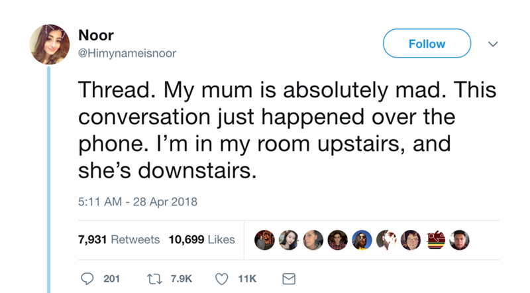Click the liker avatar with blue background

tap(362, 240)
